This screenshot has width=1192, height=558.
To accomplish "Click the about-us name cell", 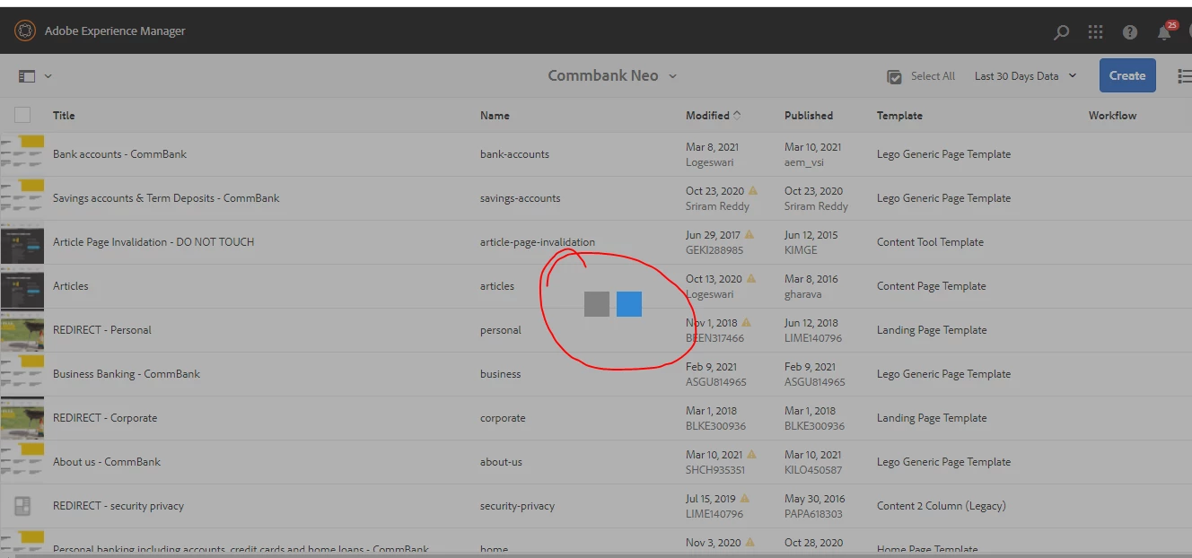I will (x=501, y=462).
